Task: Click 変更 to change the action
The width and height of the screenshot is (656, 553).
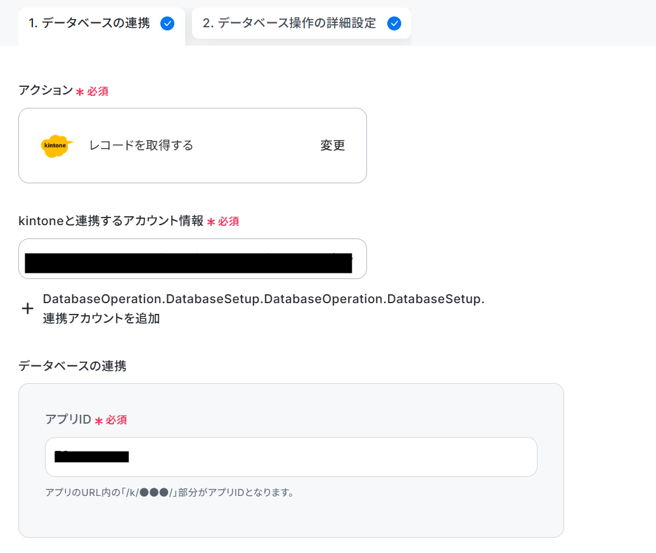Action: click(x=333, y=145)
